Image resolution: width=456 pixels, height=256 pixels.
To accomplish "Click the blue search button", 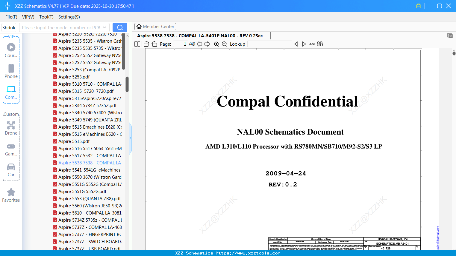I will (x=120, y=27).
